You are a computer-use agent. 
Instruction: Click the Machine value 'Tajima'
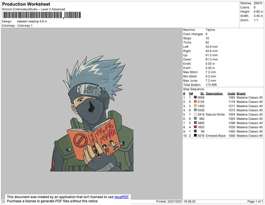pos(210,30)
